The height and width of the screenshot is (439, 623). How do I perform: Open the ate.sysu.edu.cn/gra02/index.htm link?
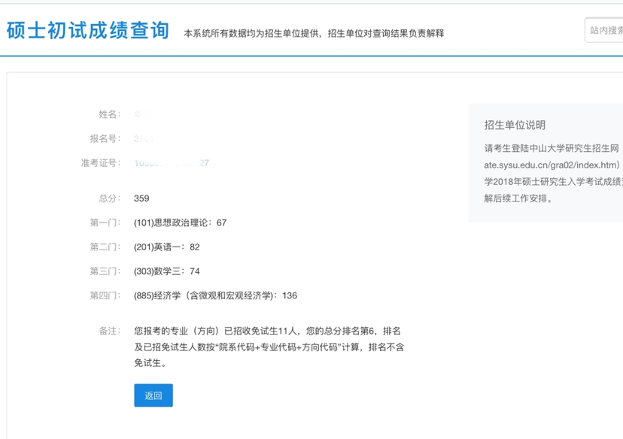[x=552, y=164]
